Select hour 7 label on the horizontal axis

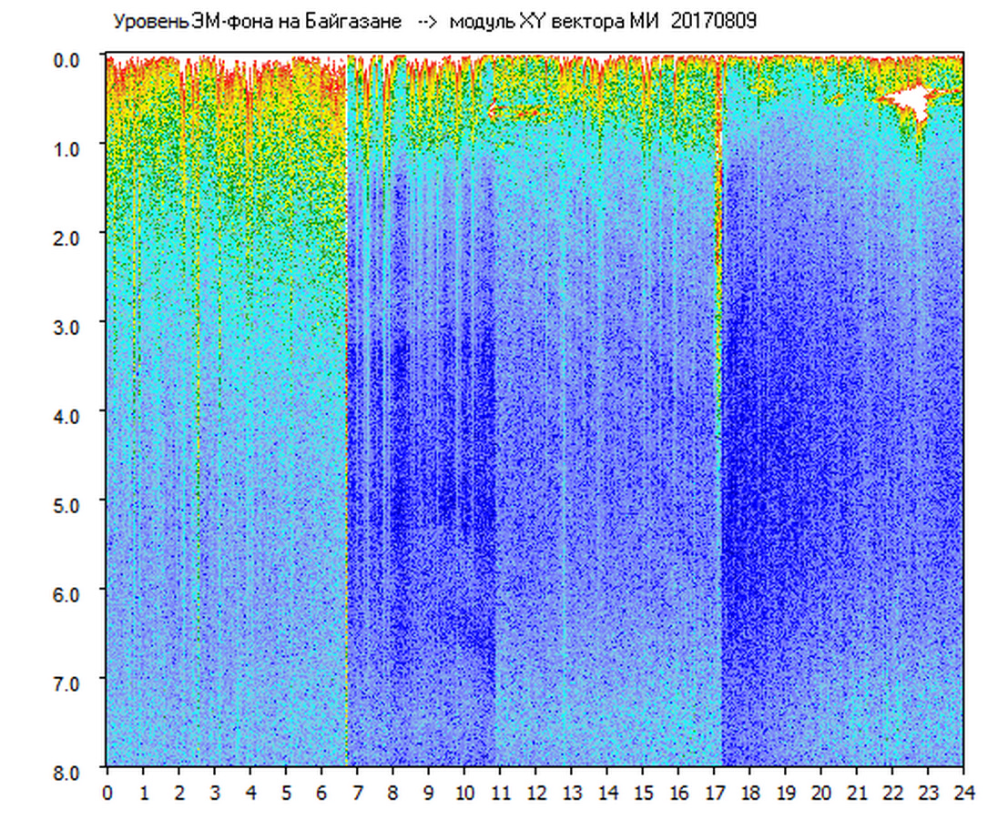357,793
